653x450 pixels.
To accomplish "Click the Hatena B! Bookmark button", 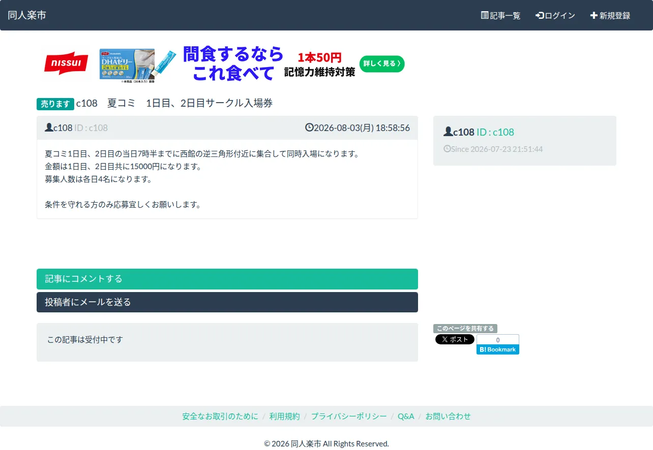I will pyautogui.click(x=498, y=349).
